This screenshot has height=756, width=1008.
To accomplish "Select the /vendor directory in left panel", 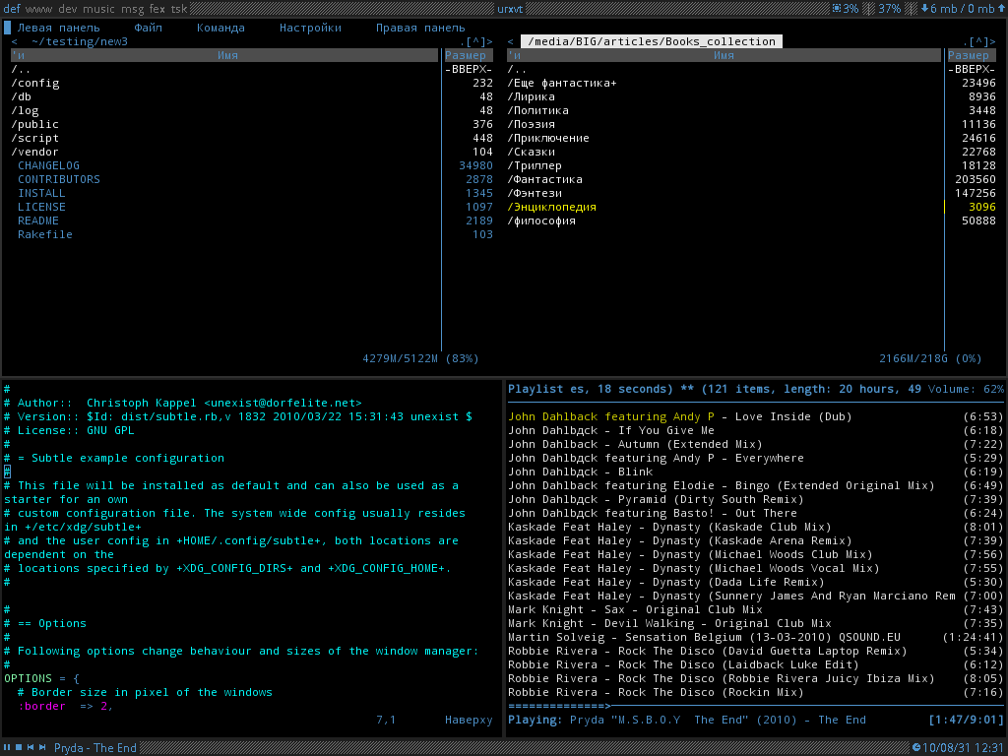I will click(35, 152).
